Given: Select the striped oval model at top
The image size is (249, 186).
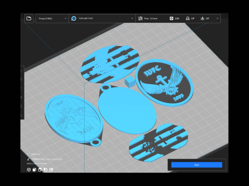Looking at the screenshot, I should (110, 64).
